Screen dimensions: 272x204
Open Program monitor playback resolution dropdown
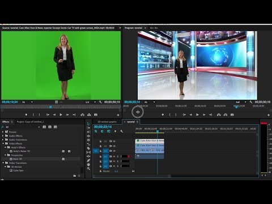pos(241,102)
